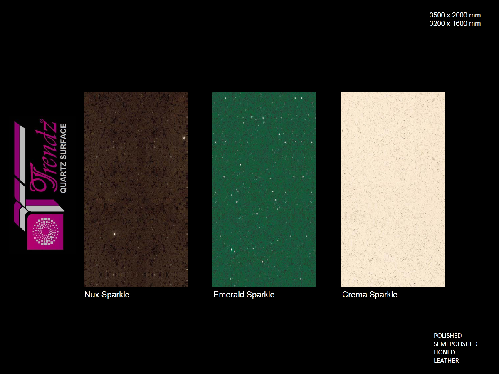Click the pink square dotted-circle emblem
This screenshot has height=374, width=499.
point(45,231)
